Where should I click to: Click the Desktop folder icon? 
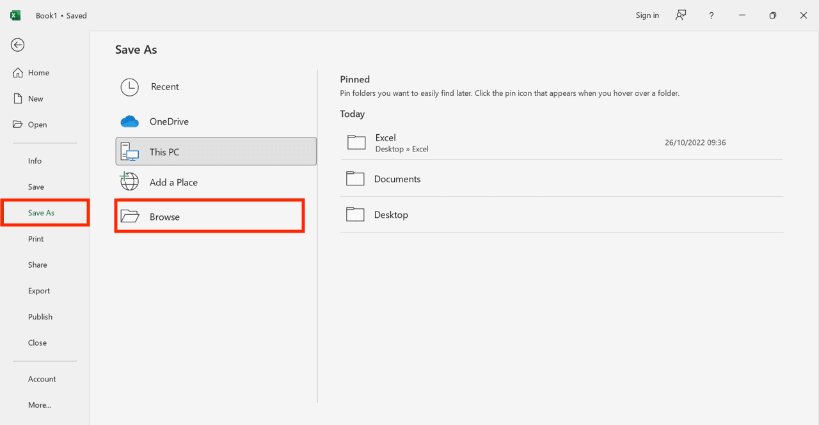pyautogui.click(x=355, y=215)
